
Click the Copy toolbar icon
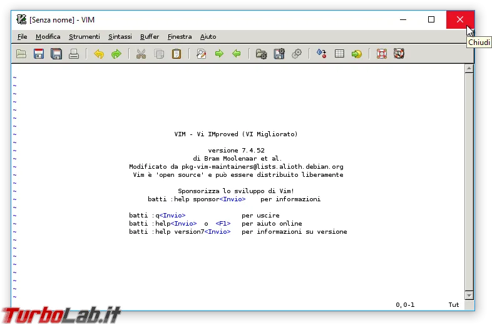coord(159,54)
